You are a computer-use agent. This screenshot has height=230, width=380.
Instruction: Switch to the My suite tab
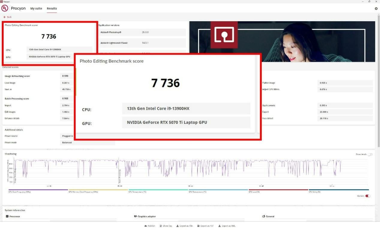[x=36, y=8]
